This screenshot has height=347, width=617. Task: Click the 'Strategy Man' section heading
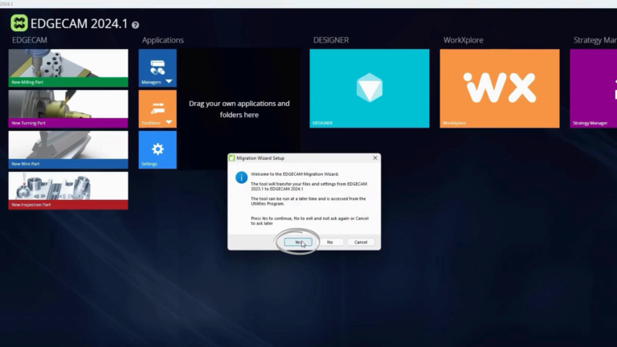[x=595, y=40]
